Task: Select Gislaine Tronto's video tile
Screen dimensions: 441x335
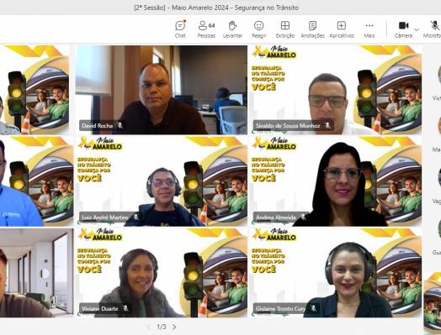Action: pyautogui.click(x=335, y=272)
